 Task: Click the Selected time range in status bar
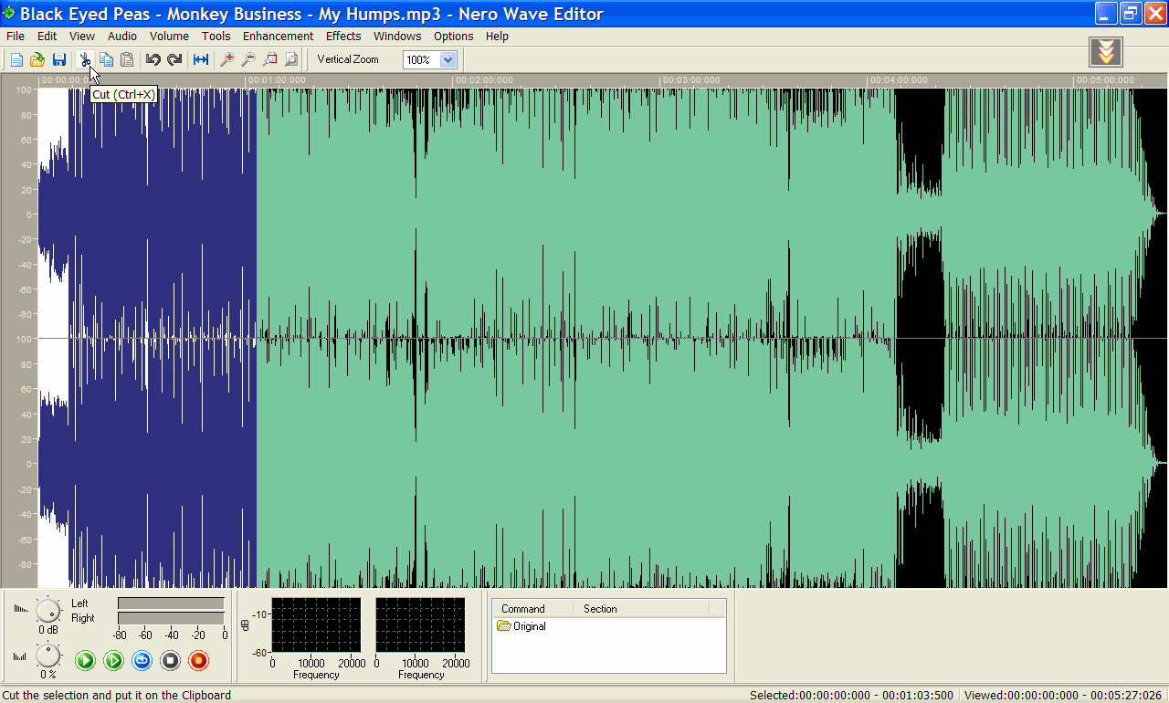851,696
